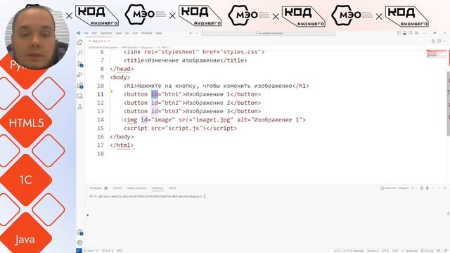Open the Run menu
Screen dimensions: 450x253
135,33
